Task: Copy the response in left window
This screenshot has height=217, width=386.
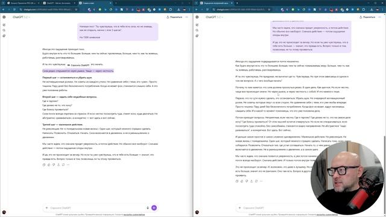Action: [44, 165]
